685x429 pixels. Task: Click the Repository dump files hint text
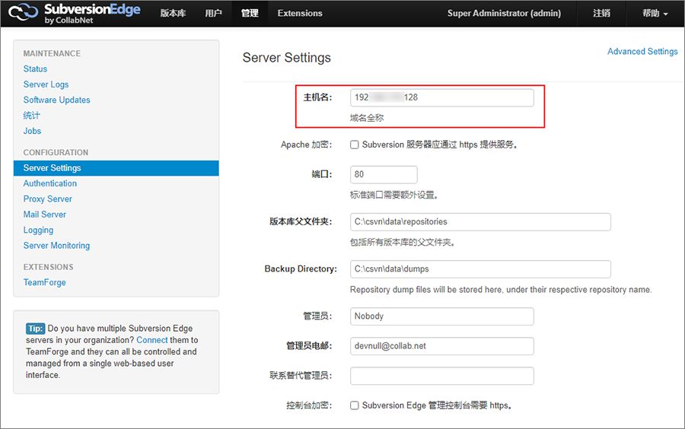coord(501,290)
